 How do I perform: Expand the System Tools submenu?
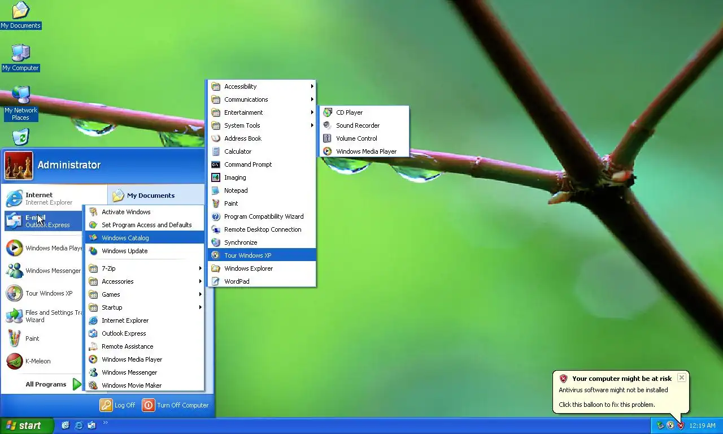(262, 125)
